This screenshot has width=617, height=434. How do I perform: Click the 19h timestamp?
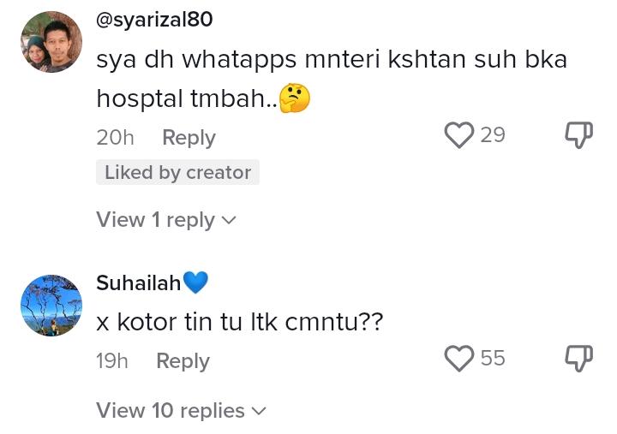point(112,361)
